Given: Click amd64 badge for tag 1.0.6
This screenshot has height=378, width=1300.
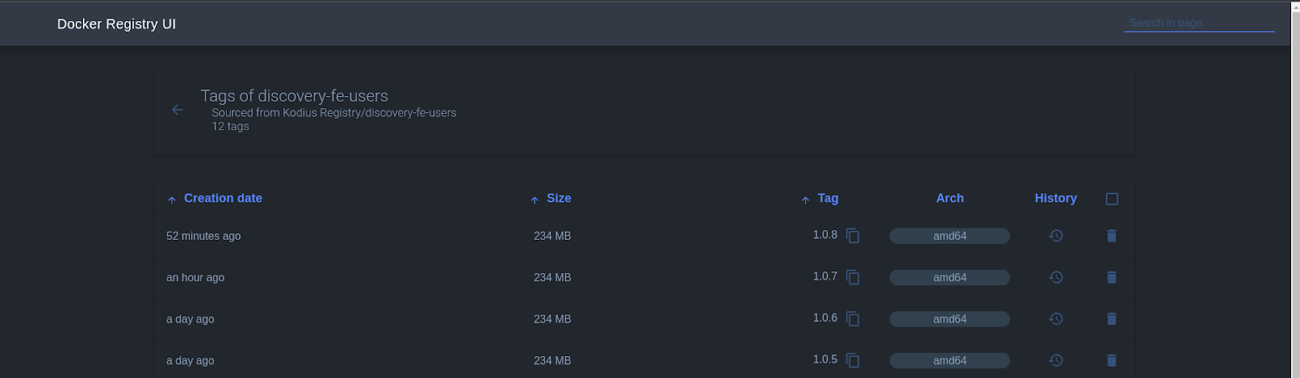Looking at the screenshot, I should 950,319.
